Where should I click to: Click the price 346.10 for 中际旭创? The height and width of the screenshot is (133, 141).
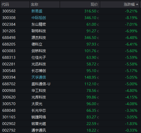[90, 18]
